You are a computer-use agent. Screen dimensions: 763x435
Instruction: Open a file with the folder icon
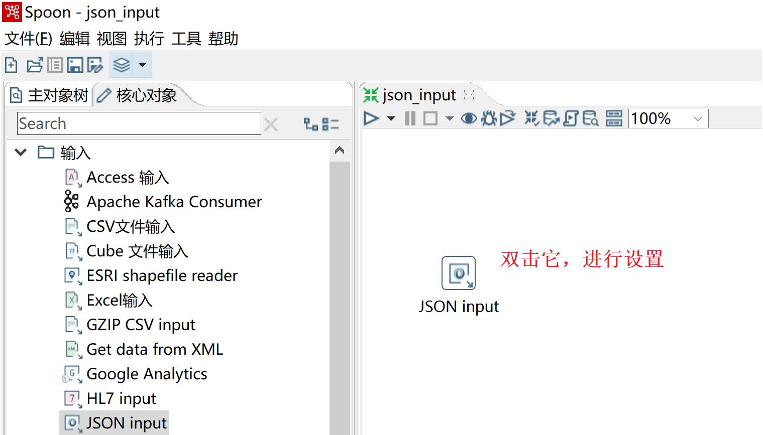35,65
